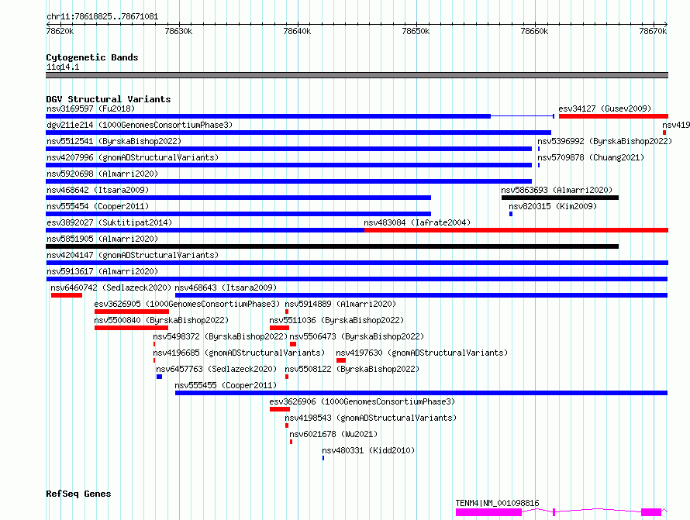The image size is (690, 520).
Task: Click nsv5709878 (Chuang2021) label
Action: coord(591,157)
